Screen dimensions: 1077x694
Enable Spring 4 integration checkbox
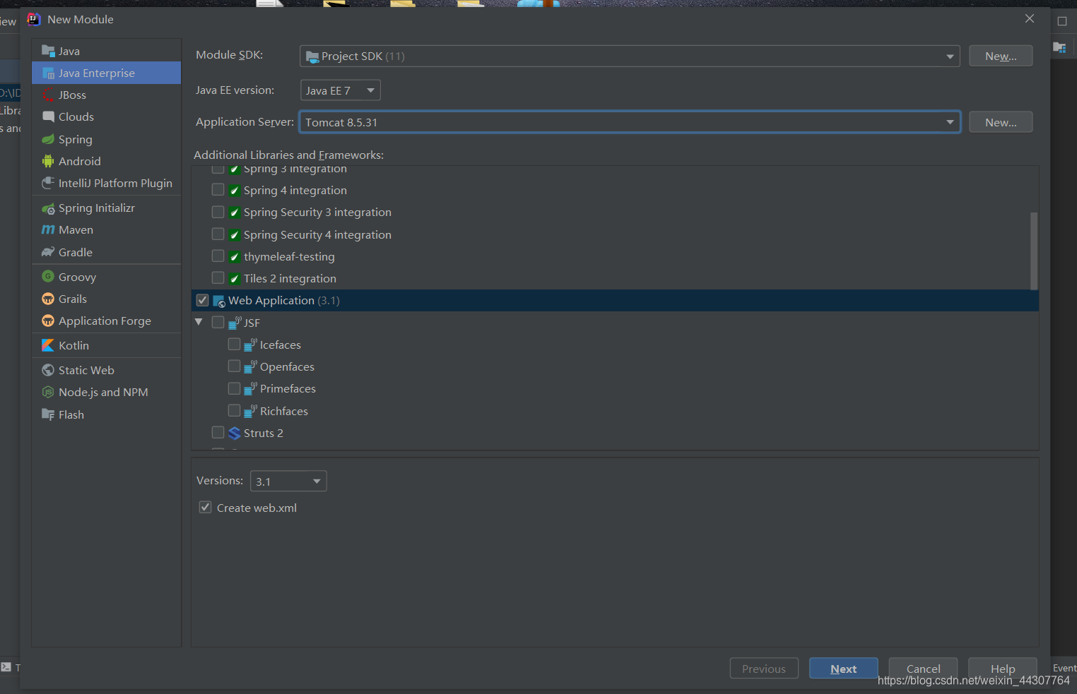point(218,190)
